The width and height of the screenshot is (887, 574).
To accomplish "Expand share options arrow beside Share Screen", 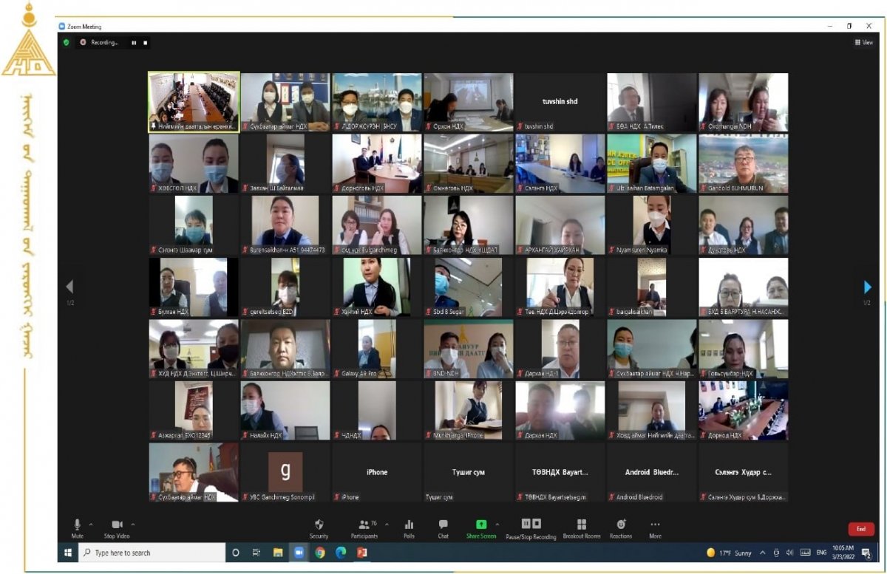I will pyautogui.click(x=497, y=525).
